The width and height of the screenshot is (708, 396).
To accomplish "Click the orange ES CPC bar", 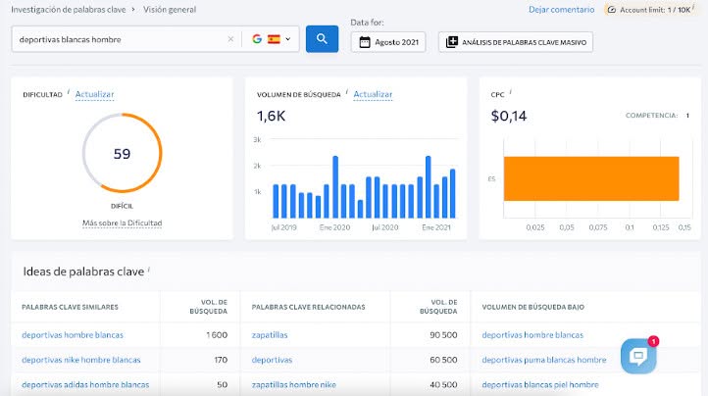I will [x=591, y=178].
